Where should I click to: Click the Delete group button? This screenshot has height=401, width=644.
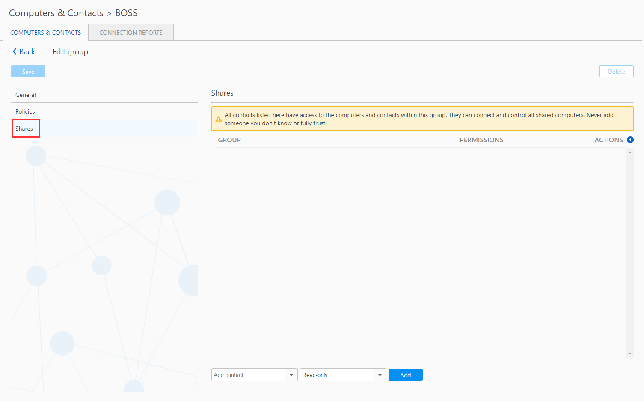616,71
